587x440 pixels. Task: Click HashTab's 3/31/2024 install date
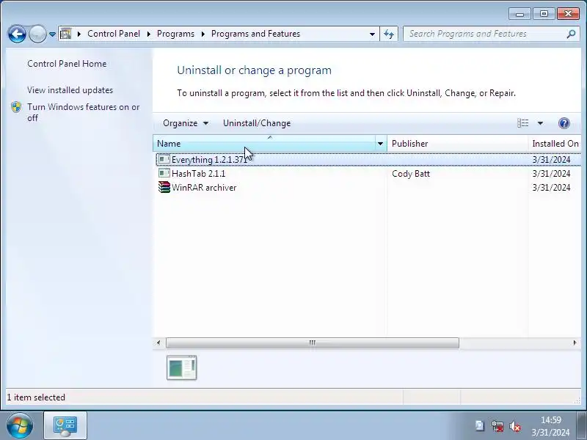551,174
